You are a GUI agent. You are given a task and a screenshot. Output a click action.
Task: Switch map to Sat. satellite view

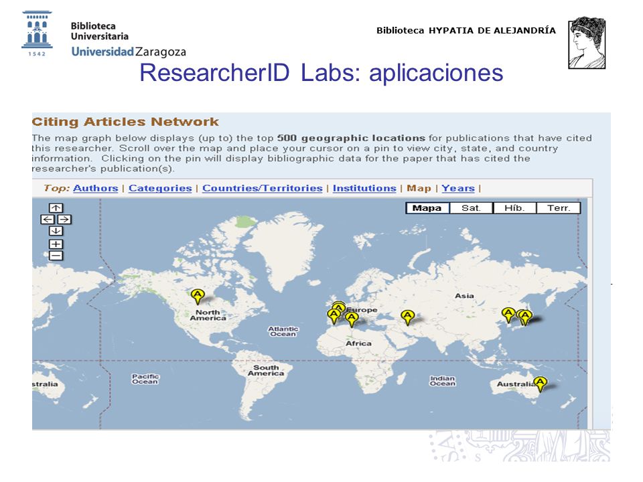point(471,208)
